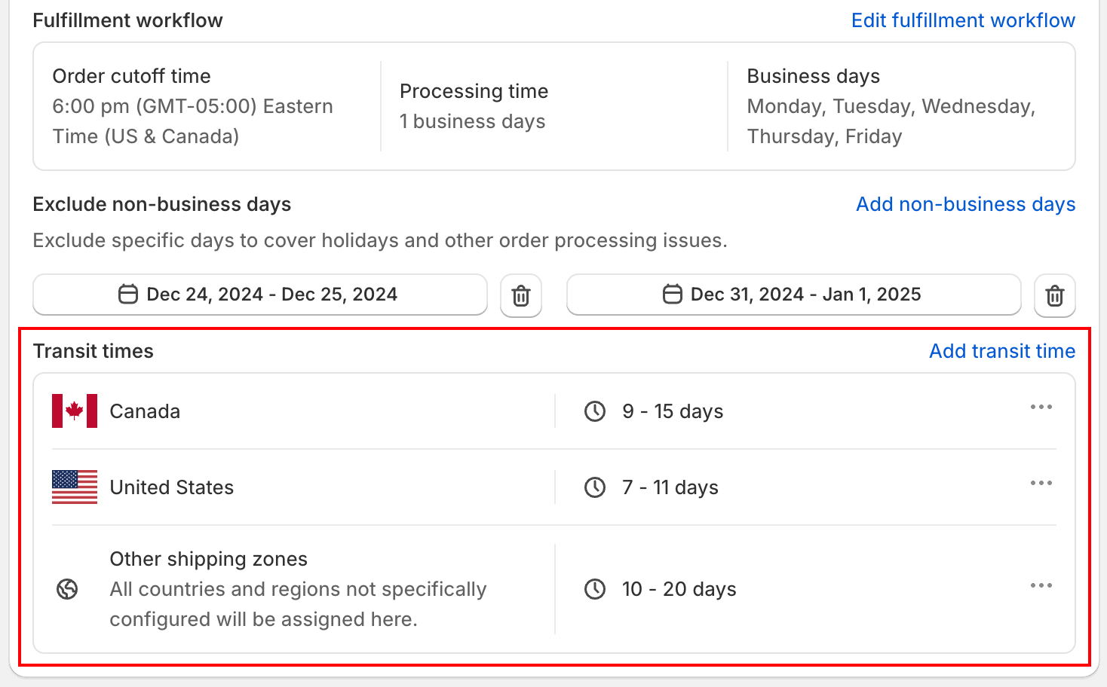This screenshot has width=1107, height=687.
Task: Click the clock icon beside 9 - 15 days
Action: coord(595,411)
